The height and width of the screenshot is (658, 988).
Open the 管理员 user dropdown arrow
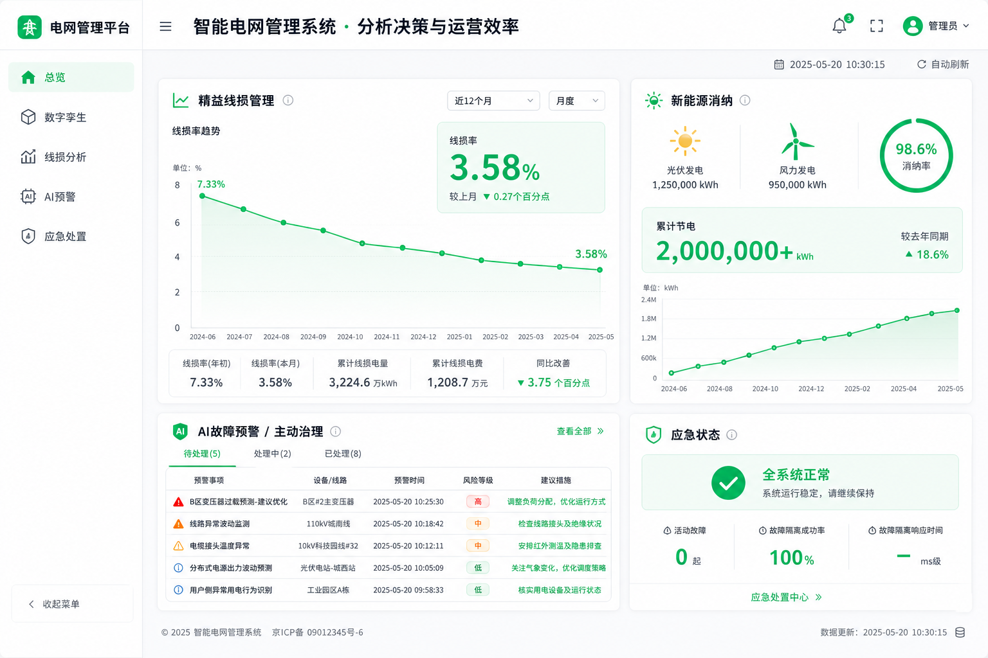pyautogui.click(x=965, y=26)
